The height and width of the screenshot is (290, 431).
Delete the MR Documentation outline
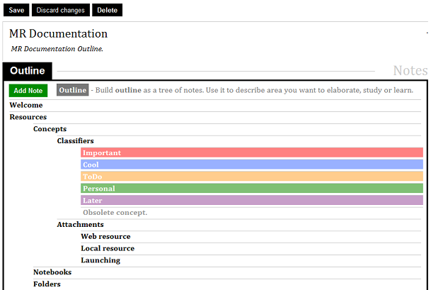(107, 10)
